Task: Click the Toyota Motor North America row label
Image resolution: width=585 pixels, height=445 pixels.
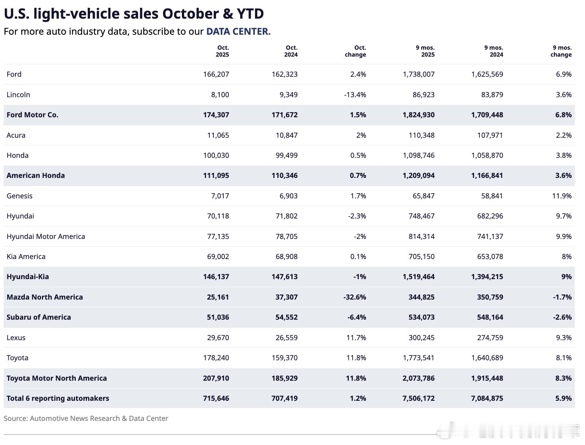Action: (x=57, y=378)
